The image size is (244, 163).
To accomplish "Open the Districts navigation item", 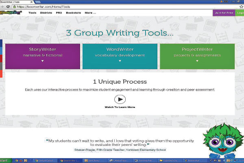I will (46, 13).
